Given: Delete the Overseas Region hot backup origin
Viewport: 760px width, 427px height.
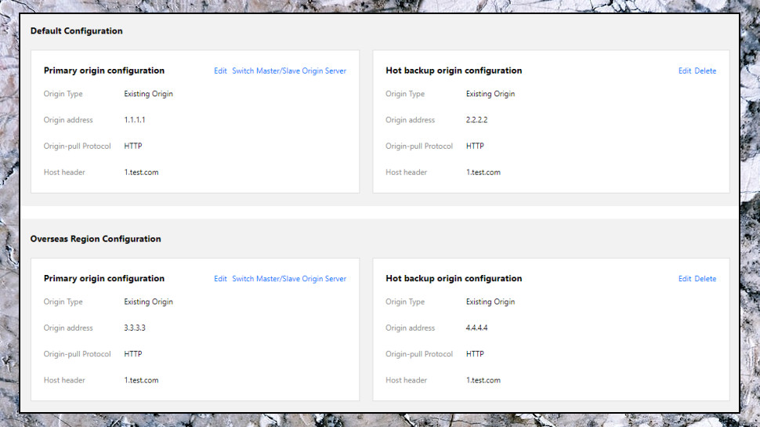Looking at the screenshot, I should (705, 279).
